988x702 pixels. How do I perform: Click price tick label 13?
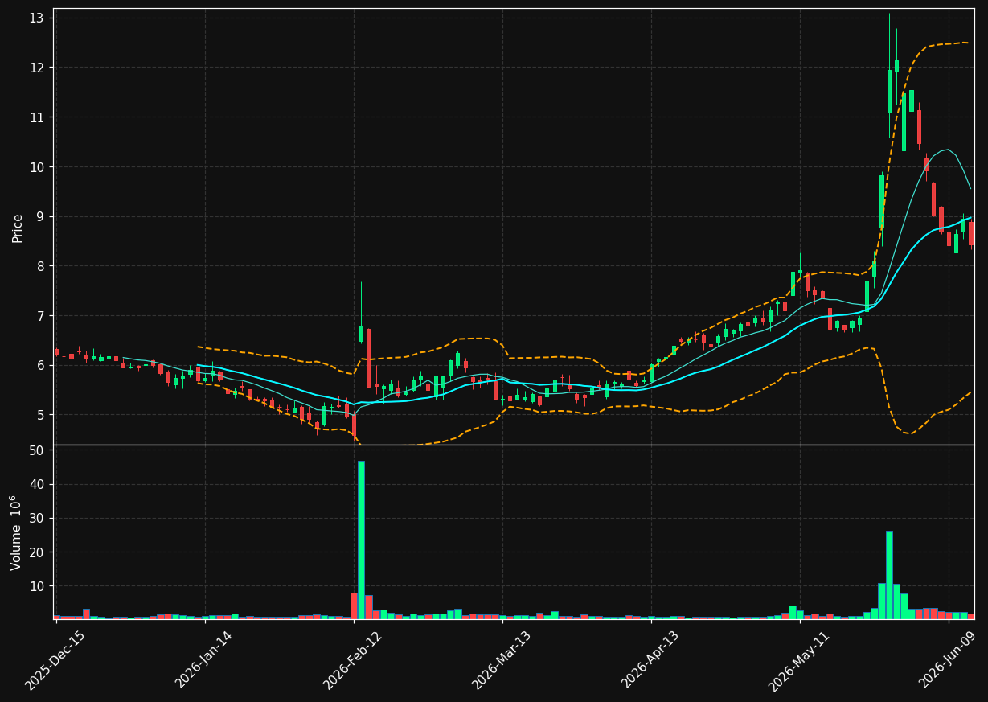36,18
